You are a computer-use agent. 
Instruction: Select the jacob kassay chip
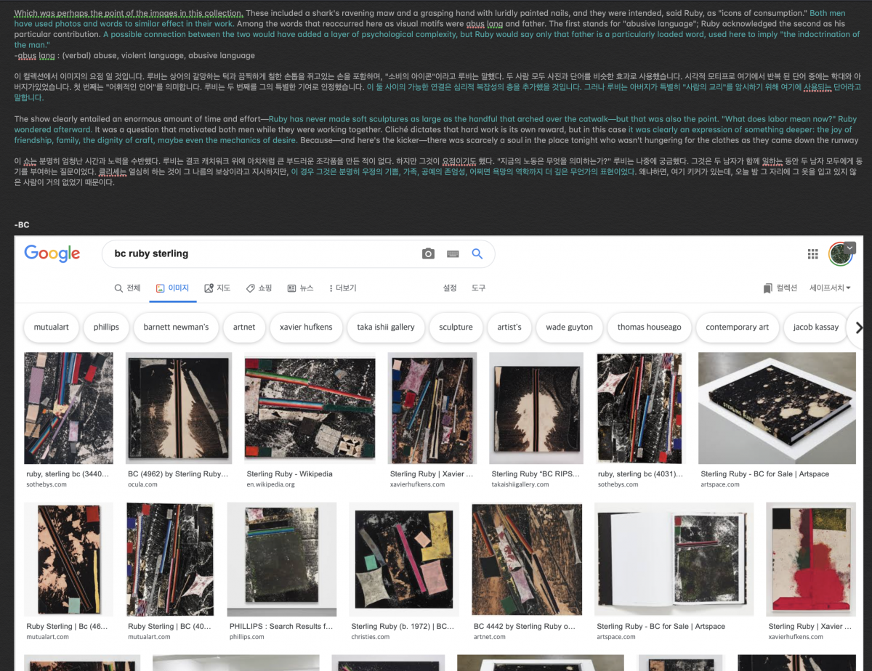click(x=815, y=328)
